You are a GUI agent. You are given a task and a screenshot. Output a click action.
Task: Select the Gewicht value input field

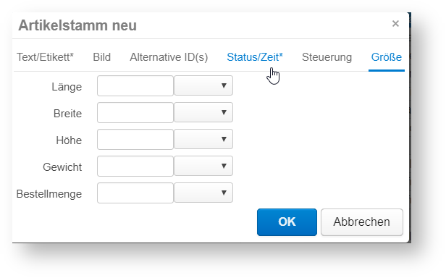click(x=135, y=166)
